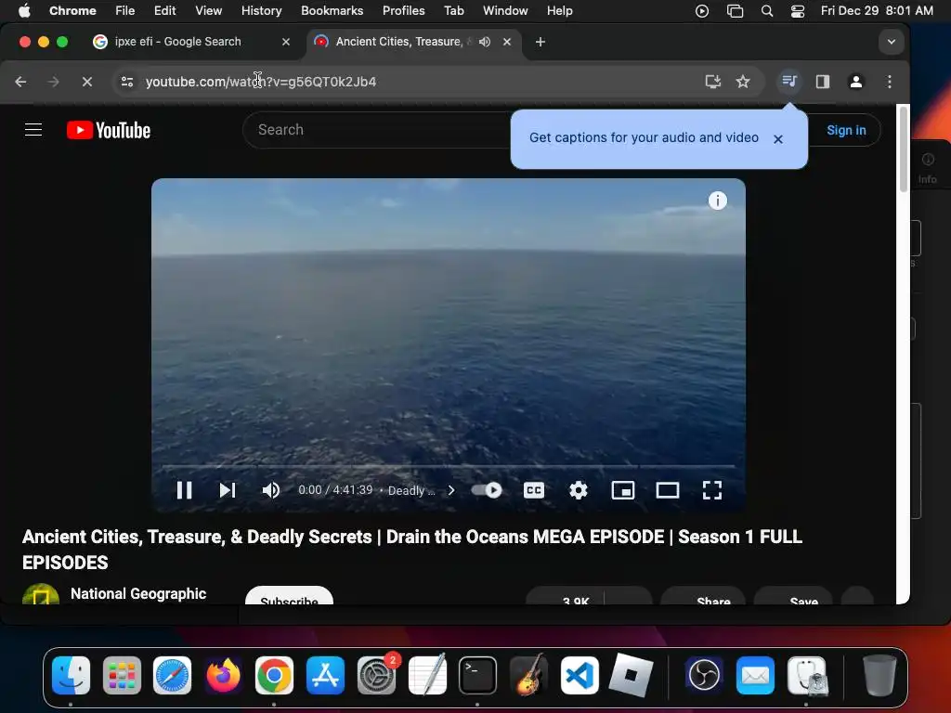The height and width of the screenshot is (713, 951).
Task: Open YouTube hamburger guide menu
Action: click(x=33, y=130)
